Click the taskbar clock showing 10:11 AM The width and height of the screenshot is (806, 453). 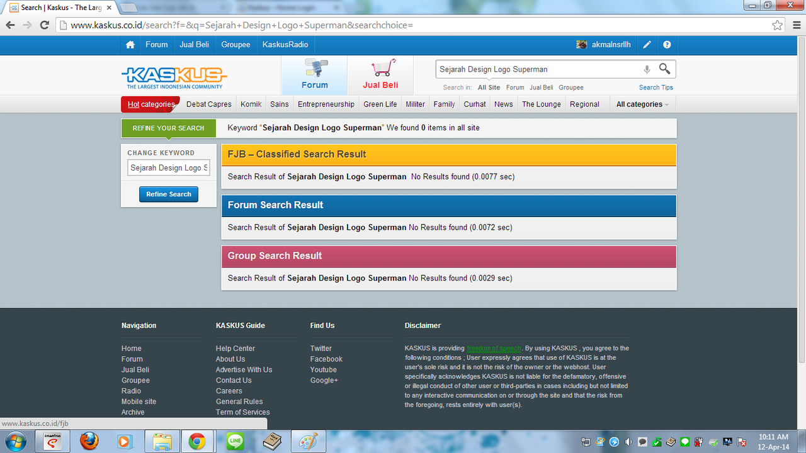coord(773,442)
